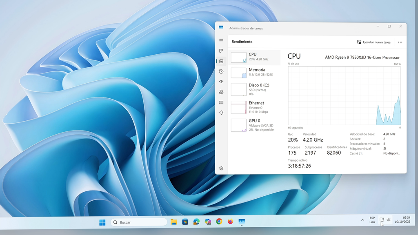Screen dimensions: 418x235
Task: Click the Task Manager taskbar icon
Action: [x=242, y=222]
